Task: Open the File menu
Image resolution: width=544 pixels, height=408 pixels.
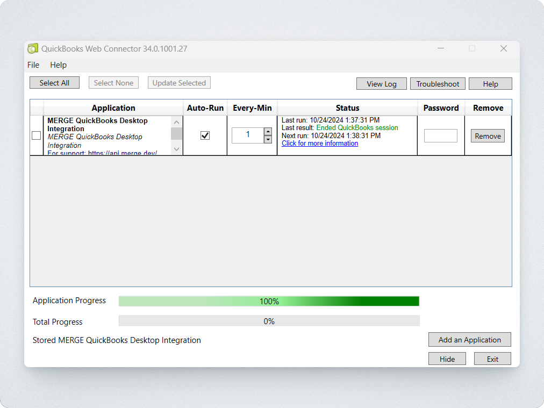Action: tap(33, 65)
